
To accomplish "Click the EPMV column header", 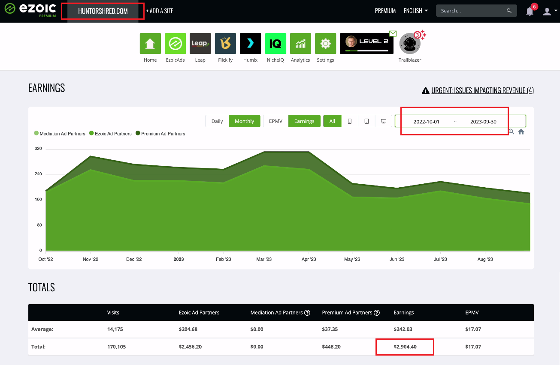I will pos(472,313).
